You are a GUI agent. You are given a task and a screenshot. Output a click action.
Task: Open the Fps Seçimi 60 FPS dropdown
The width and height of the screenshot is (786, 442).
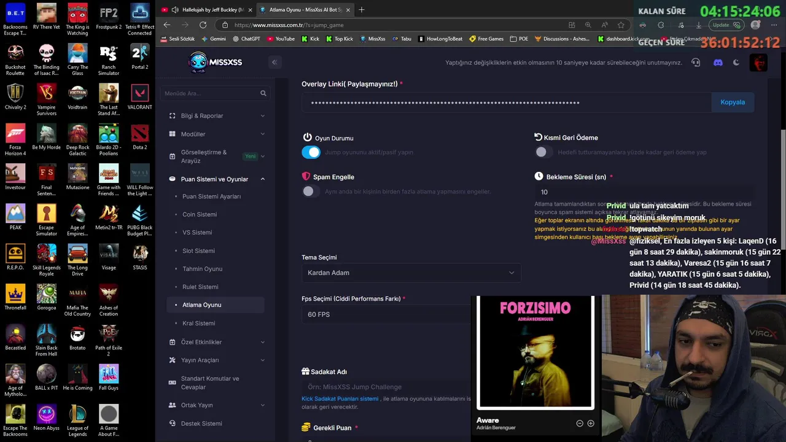pos(387,314)
